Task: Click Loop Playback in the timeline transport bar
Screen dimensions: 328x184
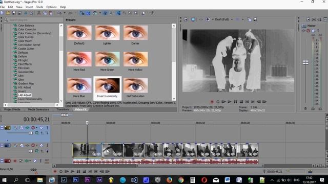Action: 61,172
